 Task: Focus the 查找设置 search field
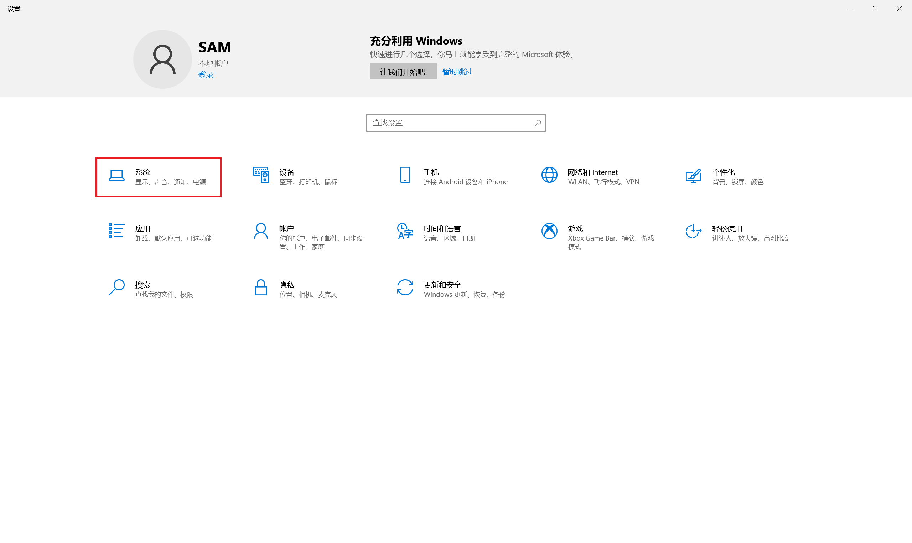pos(455,123)
